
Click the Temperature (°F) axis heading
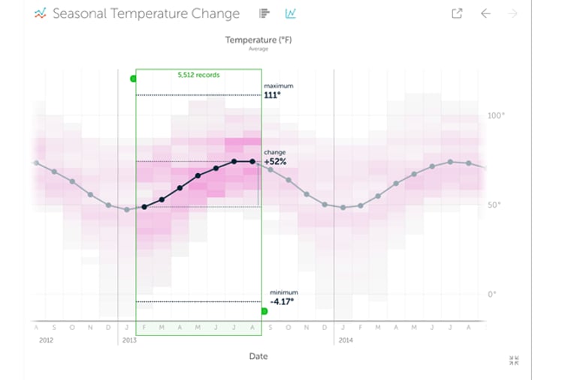(x=258, y=40)
